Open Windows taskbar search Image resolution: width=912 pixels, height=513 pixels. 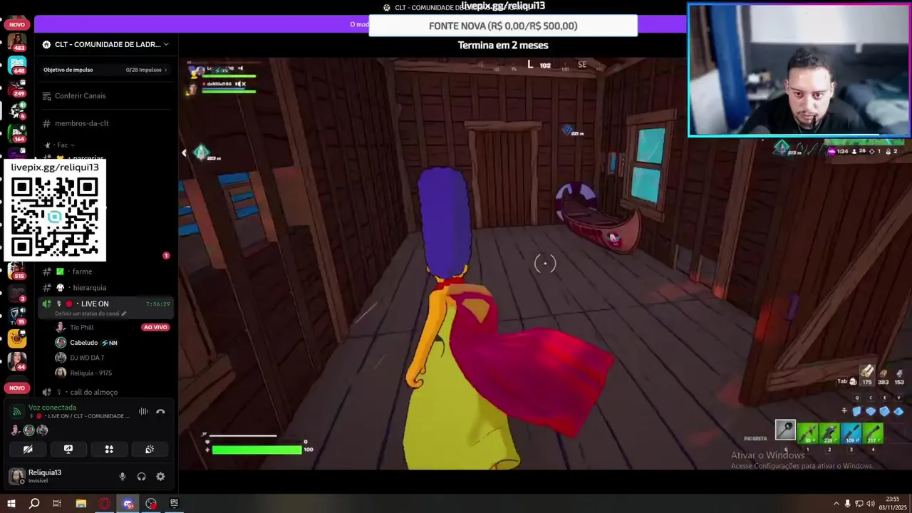33,503
